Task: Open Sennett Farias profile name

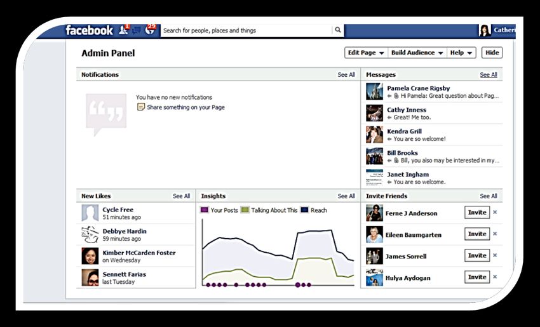Action: point(125,274)
